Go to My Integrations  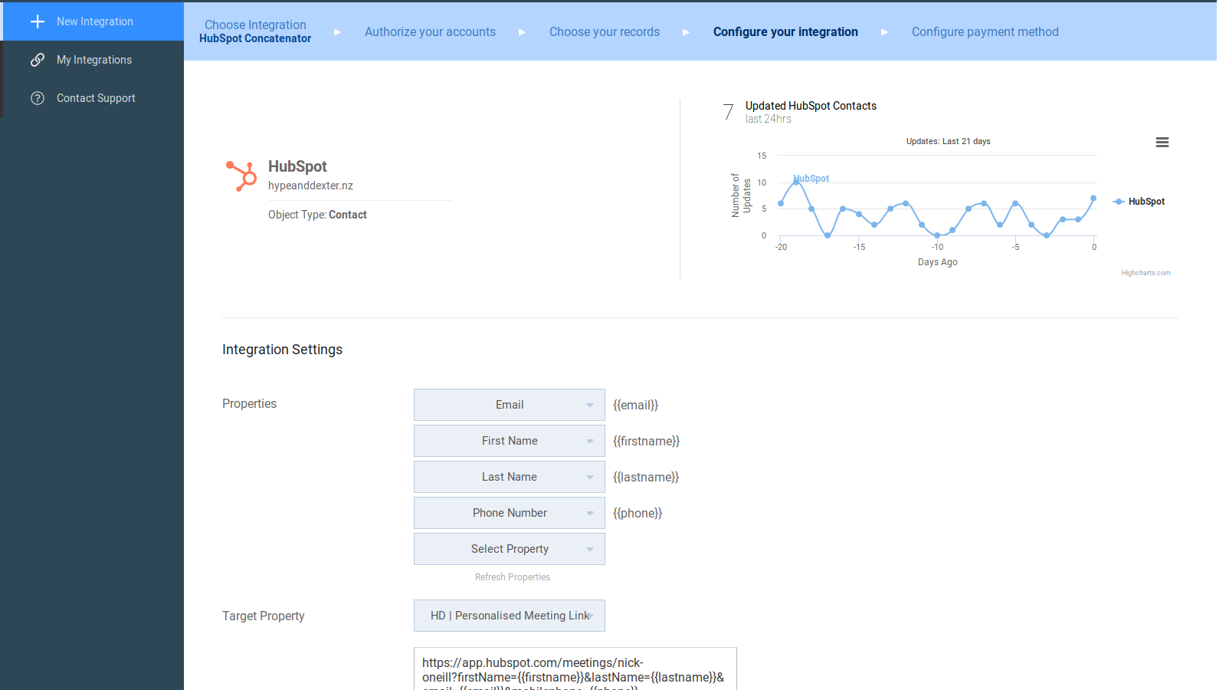(93, 59)
